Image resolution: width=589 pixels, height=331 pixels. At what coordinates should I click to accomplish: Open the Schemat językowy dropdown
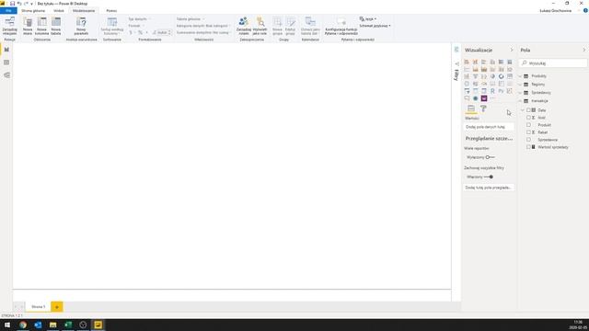375,26
